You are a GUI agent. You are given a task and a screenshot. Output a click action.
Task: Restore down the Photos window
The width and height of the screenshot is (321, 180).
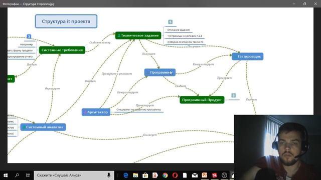point(304,3)
